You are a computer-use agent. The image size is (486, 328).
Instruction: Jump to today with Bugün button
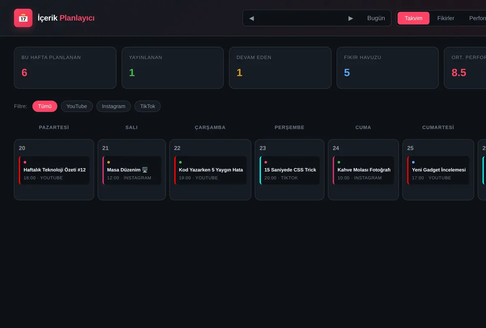click(376, 18)
